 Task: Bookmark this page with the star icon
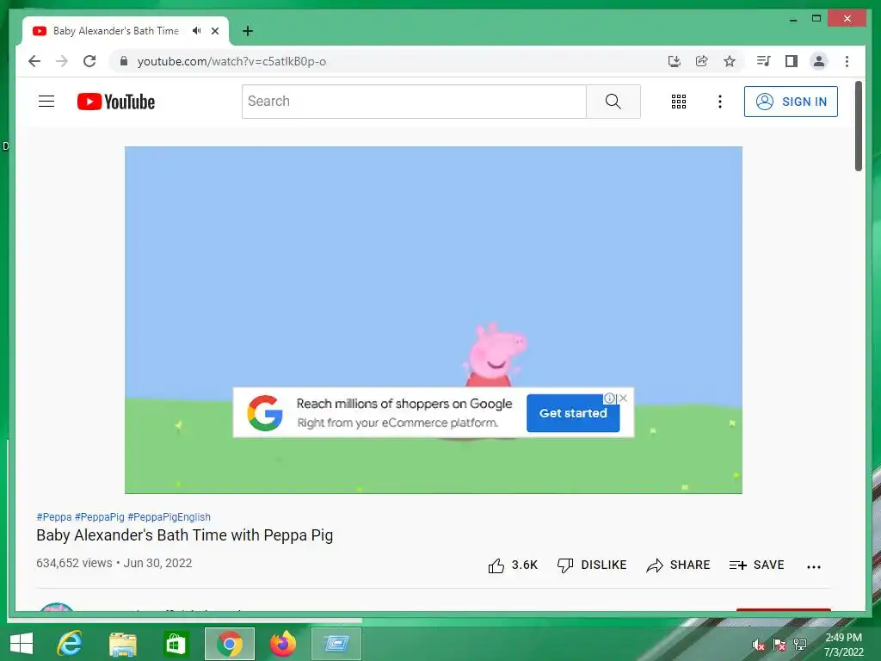coord(730,61)
